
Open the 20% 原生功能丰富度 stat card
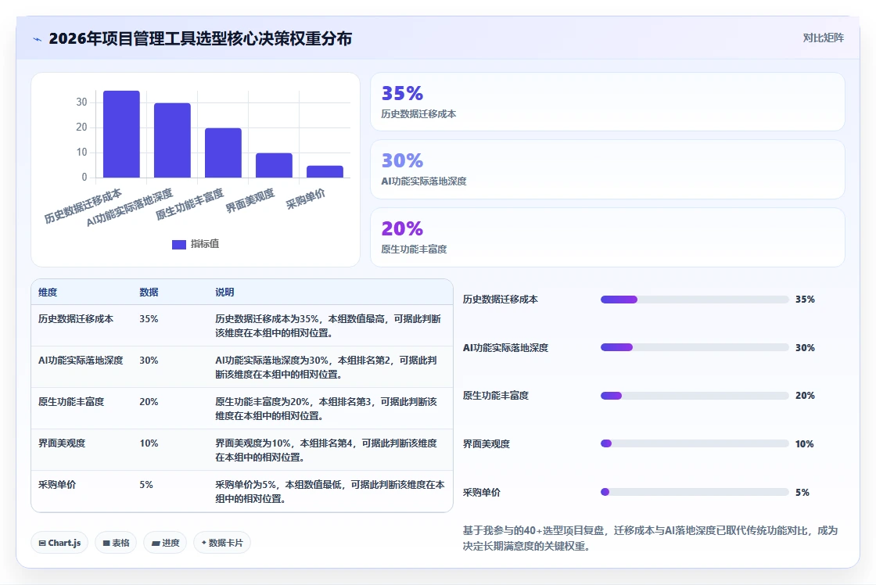(607, 238)
